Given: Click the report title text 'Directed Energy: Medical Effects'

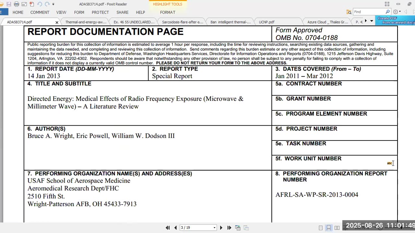Looking at the screenshot, I should [x=77, y=99].
